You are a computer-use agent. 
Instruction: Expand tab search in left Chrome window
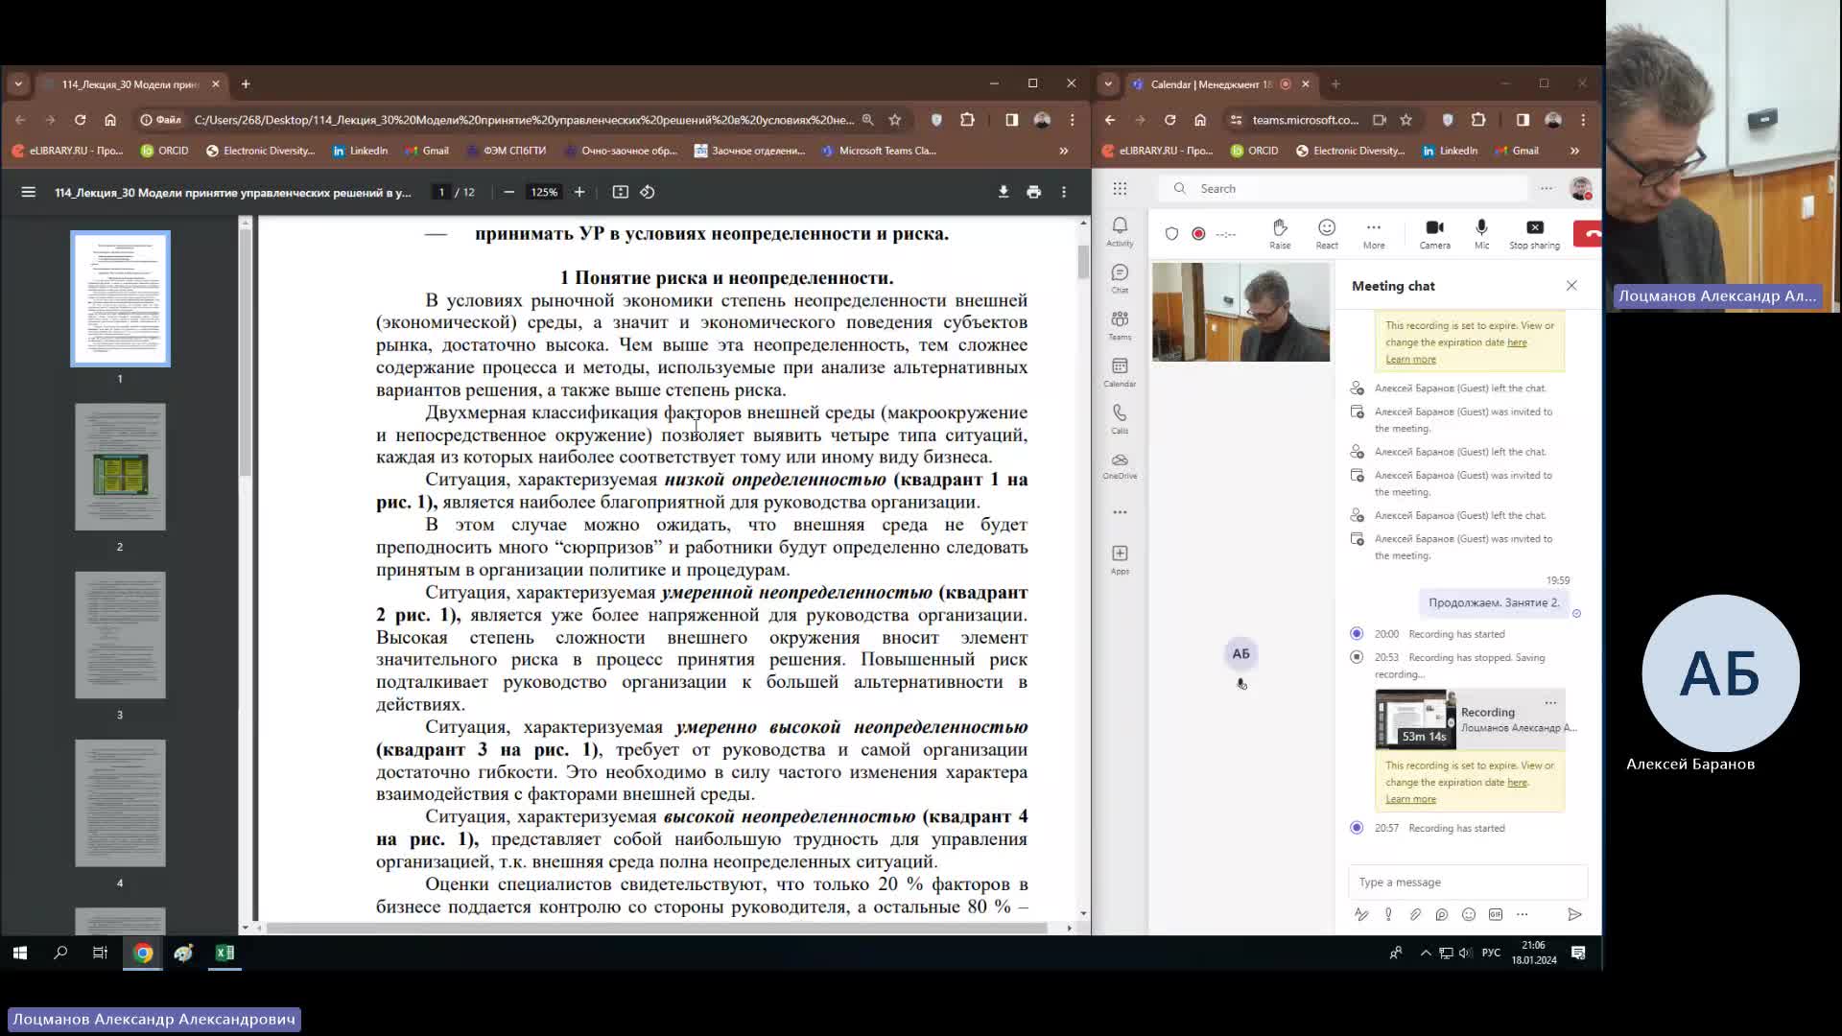[x=18, y=84]
